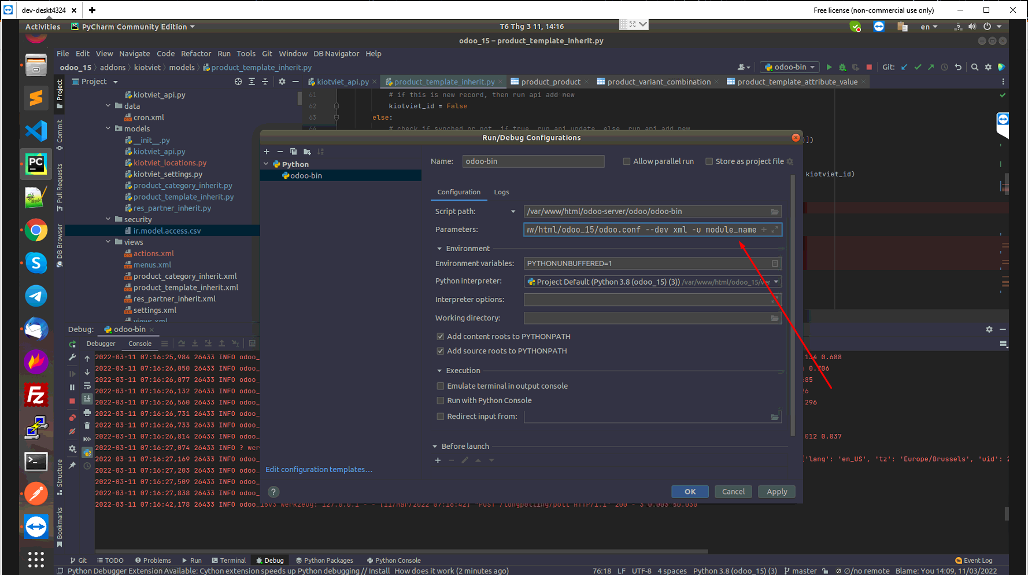Debug odoo-bin from the main toolbar
Image resolution: width=1028 pixels, height=575 pixels.
(842, 67)
